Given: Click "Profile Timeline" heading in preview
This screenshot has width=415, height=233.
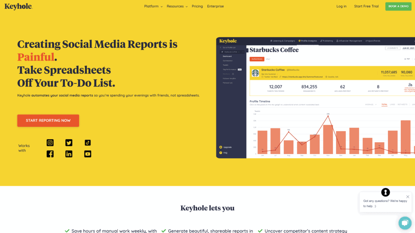Looking at the screenshot, I should click(260, 101).
